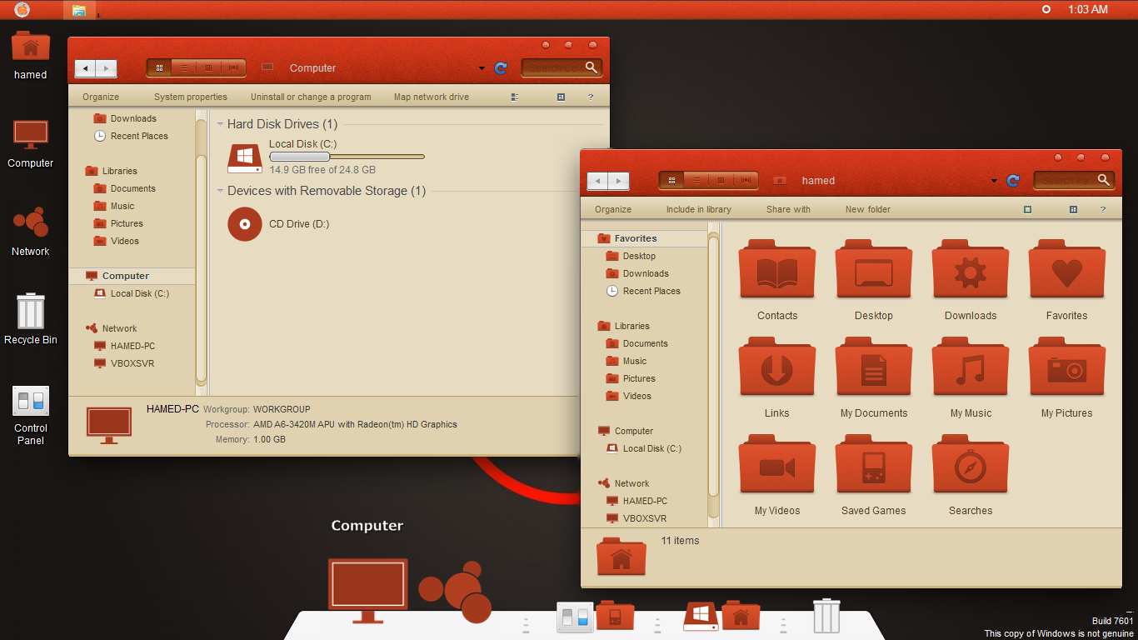The image size is (1138, 640).
Task: Click the help icon in hamed window
Action: pyautogui.click(x=1103, y=210)
